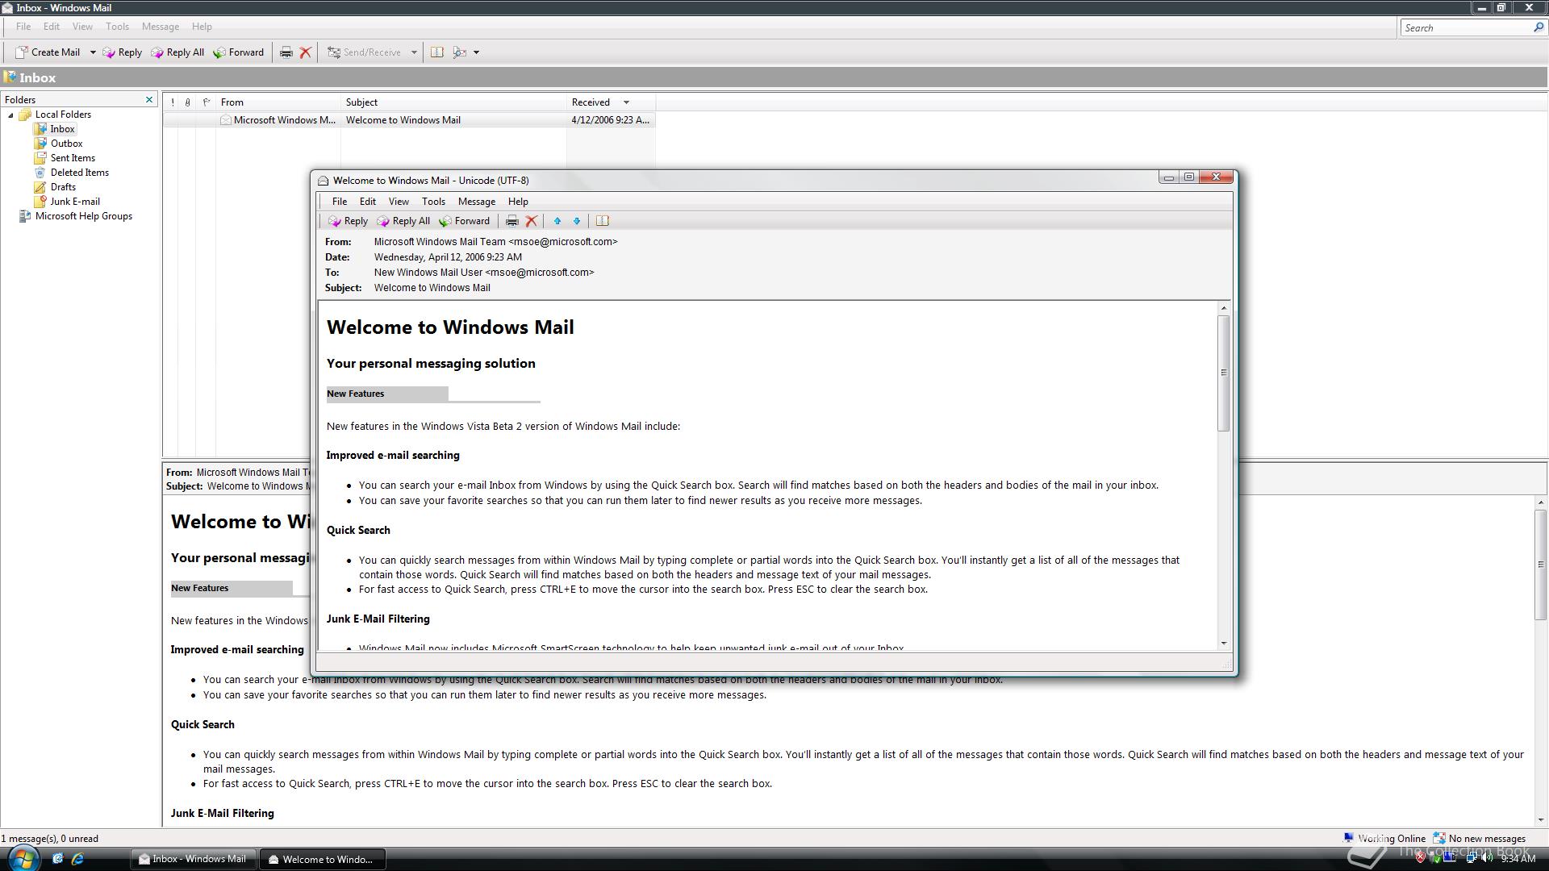Select the Junk E-mail folder

[x=75, y=202]
